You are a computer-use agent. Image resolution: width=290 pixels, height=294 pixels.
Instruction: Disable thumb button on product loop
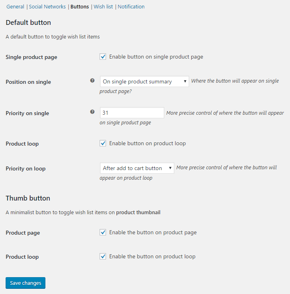tap(103, 257)
